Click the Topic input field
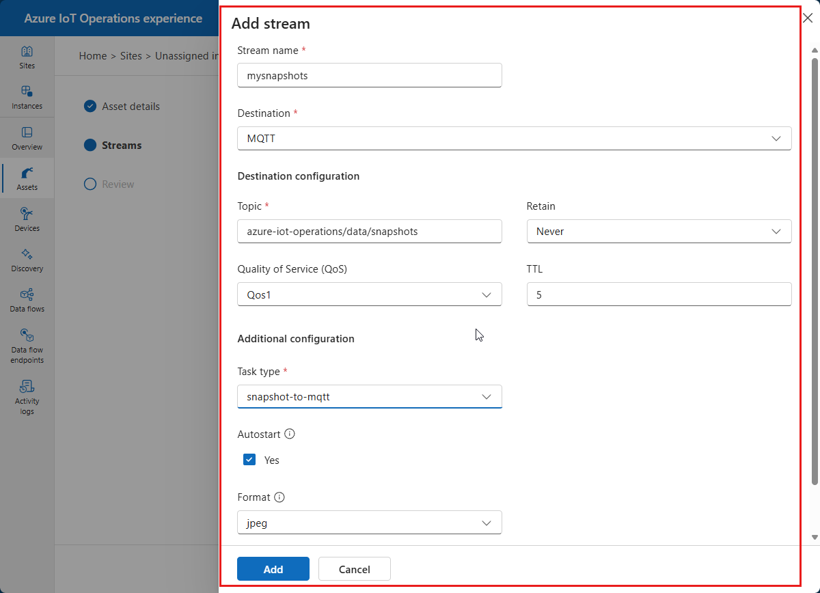 (x=370, y=231)
